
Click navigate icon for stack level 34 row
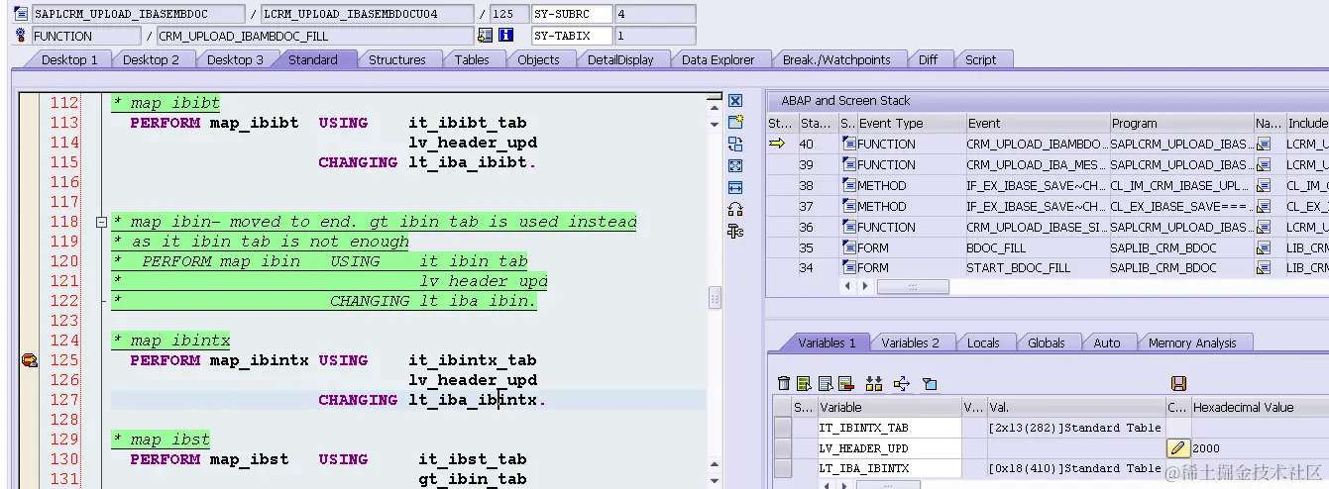click(x=1264, y=268)
